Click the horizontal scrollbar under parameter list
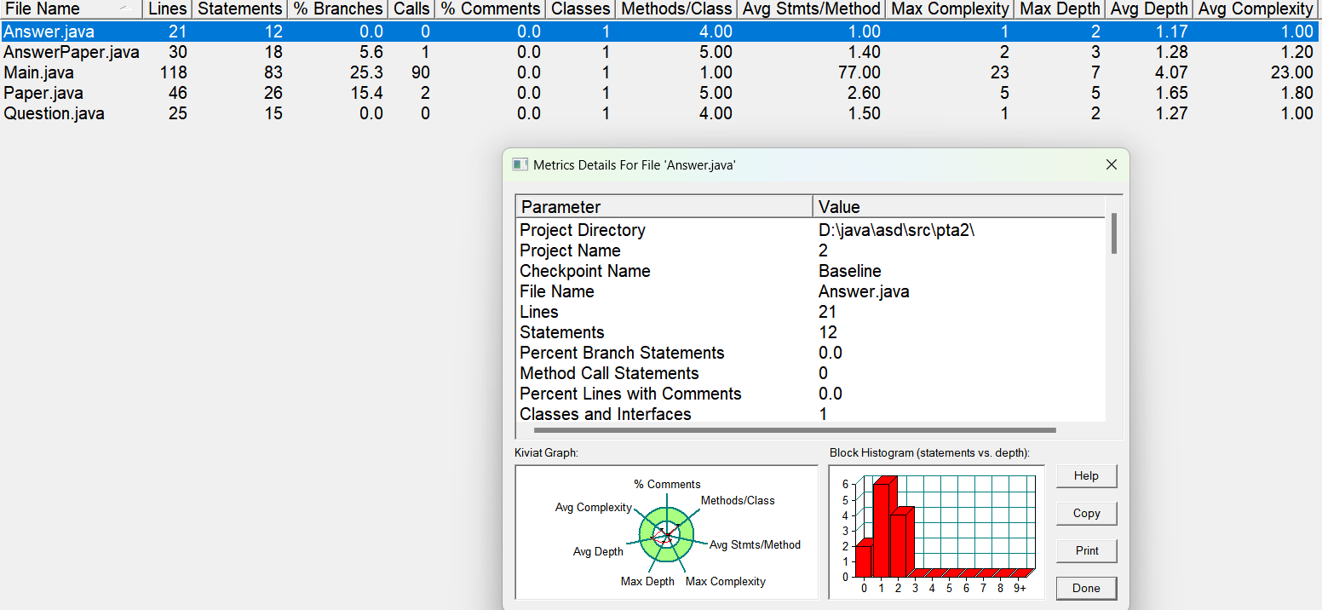Viewport: 1322px width, 610px height. (x=794, y=430)
